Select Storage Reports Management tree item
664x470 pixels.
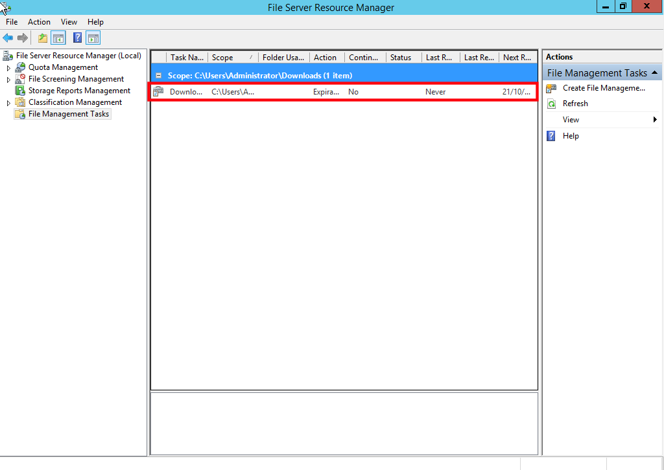pyautogui.click(x=79, y=91)
